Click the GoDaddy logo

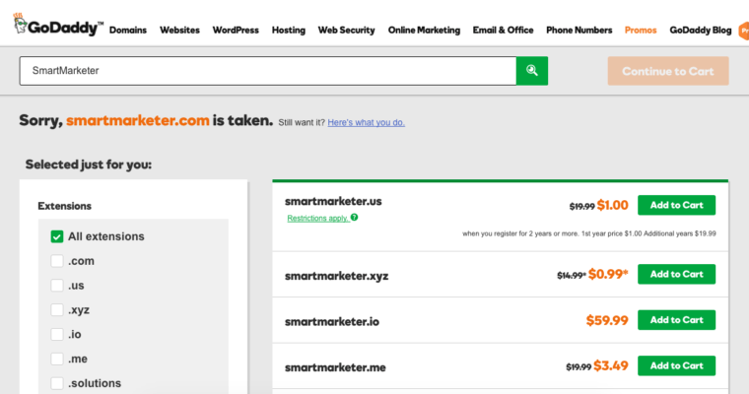tap(58, 25)
